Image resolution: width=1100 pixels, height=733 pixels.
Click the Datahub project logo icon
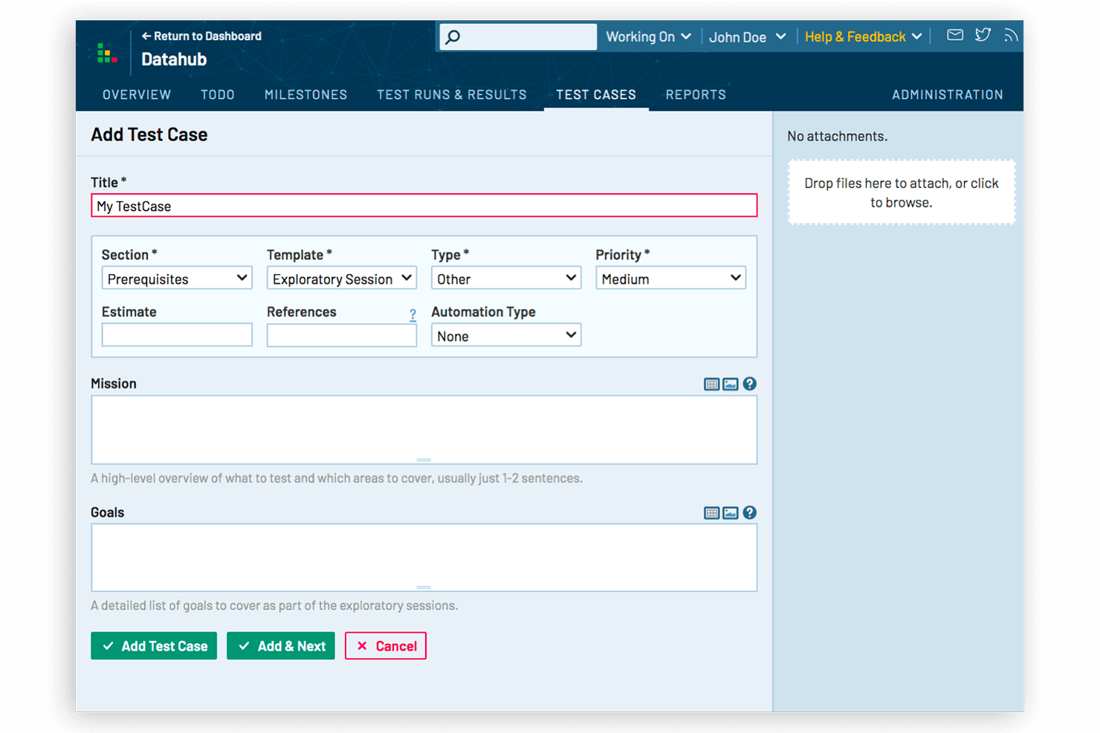click(x=107, y=53)
